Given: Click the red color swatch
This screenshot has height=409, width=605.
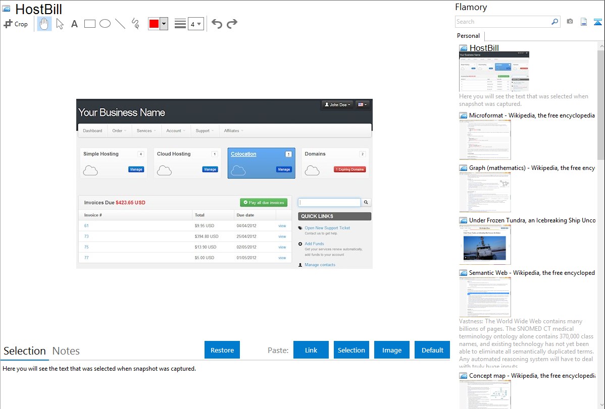Looking at the screenshot, I should point(154,24).
